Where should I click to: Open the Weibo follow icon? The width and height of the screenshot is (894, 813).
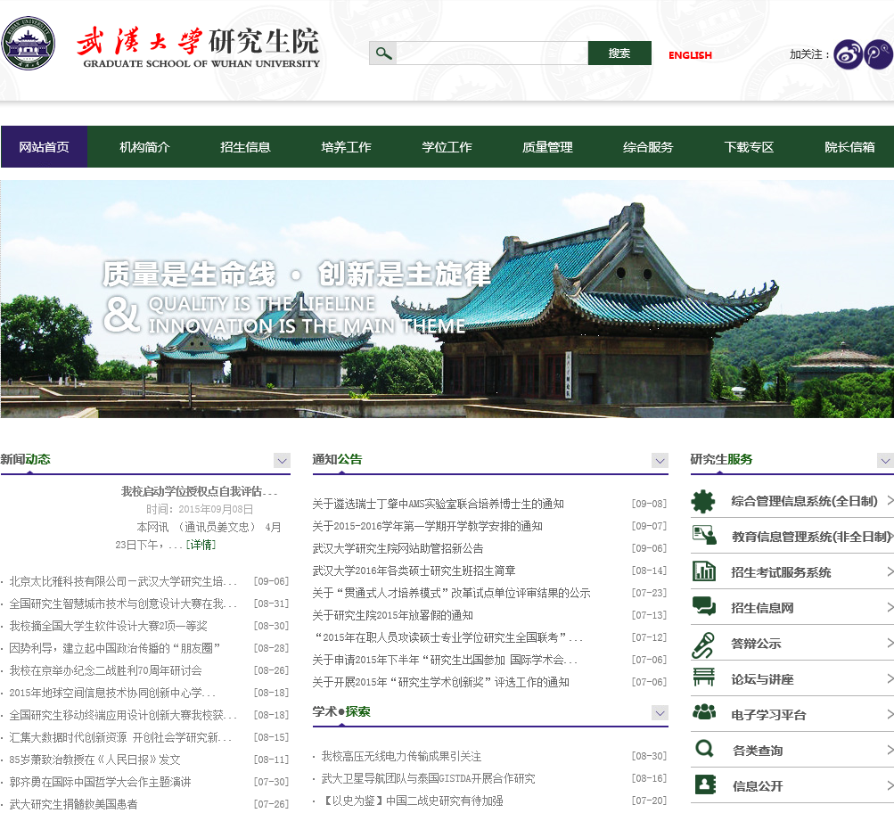point(848,54)
